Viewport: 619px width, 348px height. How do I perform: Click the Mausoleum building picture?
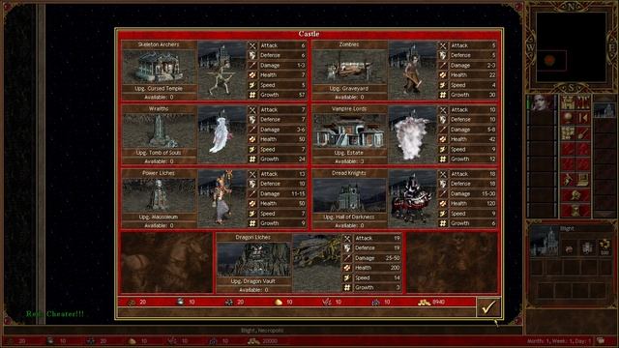point(159,195)
